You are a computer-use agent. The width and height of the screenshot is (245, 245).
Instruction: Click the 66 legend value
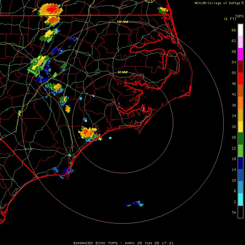pyautogui.click(x=234, y=30)
